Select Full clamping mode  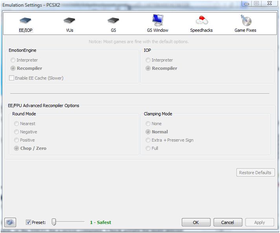[148, 148]
